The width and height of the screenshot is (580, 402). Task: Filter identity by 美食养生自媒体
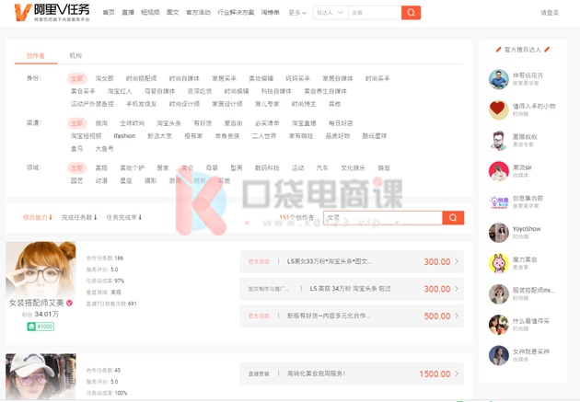coord(326,91)
